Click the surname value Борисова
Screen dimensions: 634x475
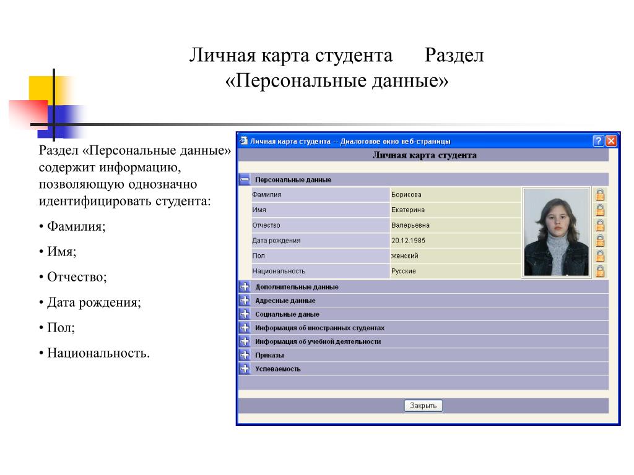click(406, 195)
